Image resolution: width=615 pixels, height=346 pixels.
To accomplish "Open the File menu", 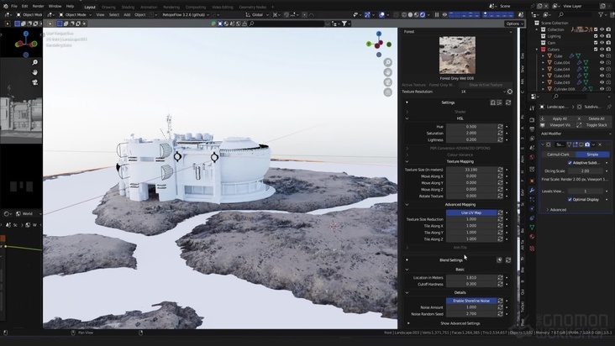I will pyautogui.click(x=14, y=6).
